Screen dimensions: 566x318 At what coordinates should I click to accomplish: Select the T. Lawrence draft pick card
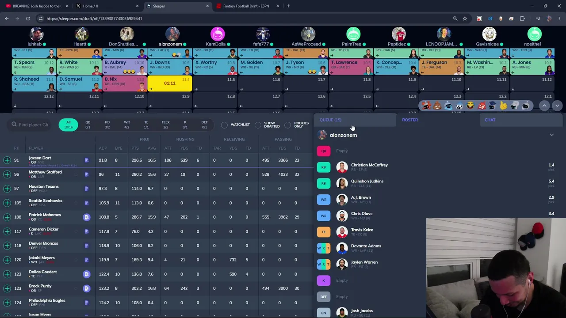click(350, 66)
